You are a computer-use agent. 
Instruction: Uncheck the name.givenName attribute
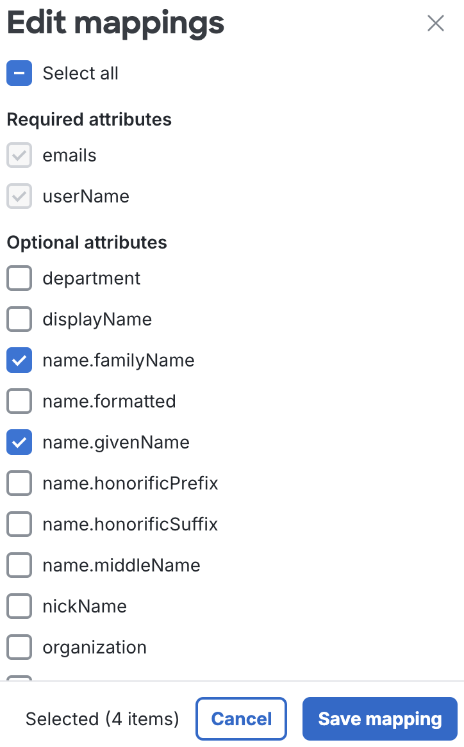[19, 442]
